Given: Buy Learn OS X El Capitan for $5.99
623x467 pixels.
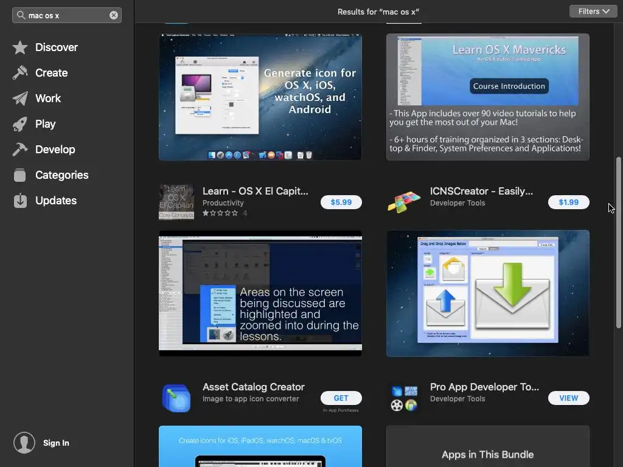Looking at the screenshot, I should [341, 202].
